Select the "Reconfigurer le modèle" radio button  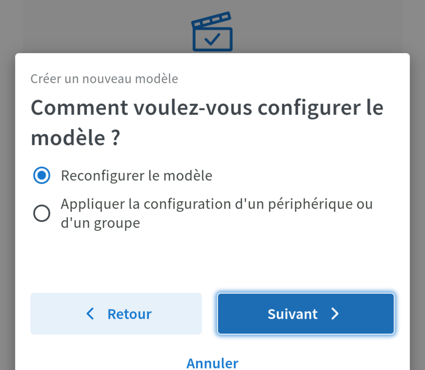42,176
